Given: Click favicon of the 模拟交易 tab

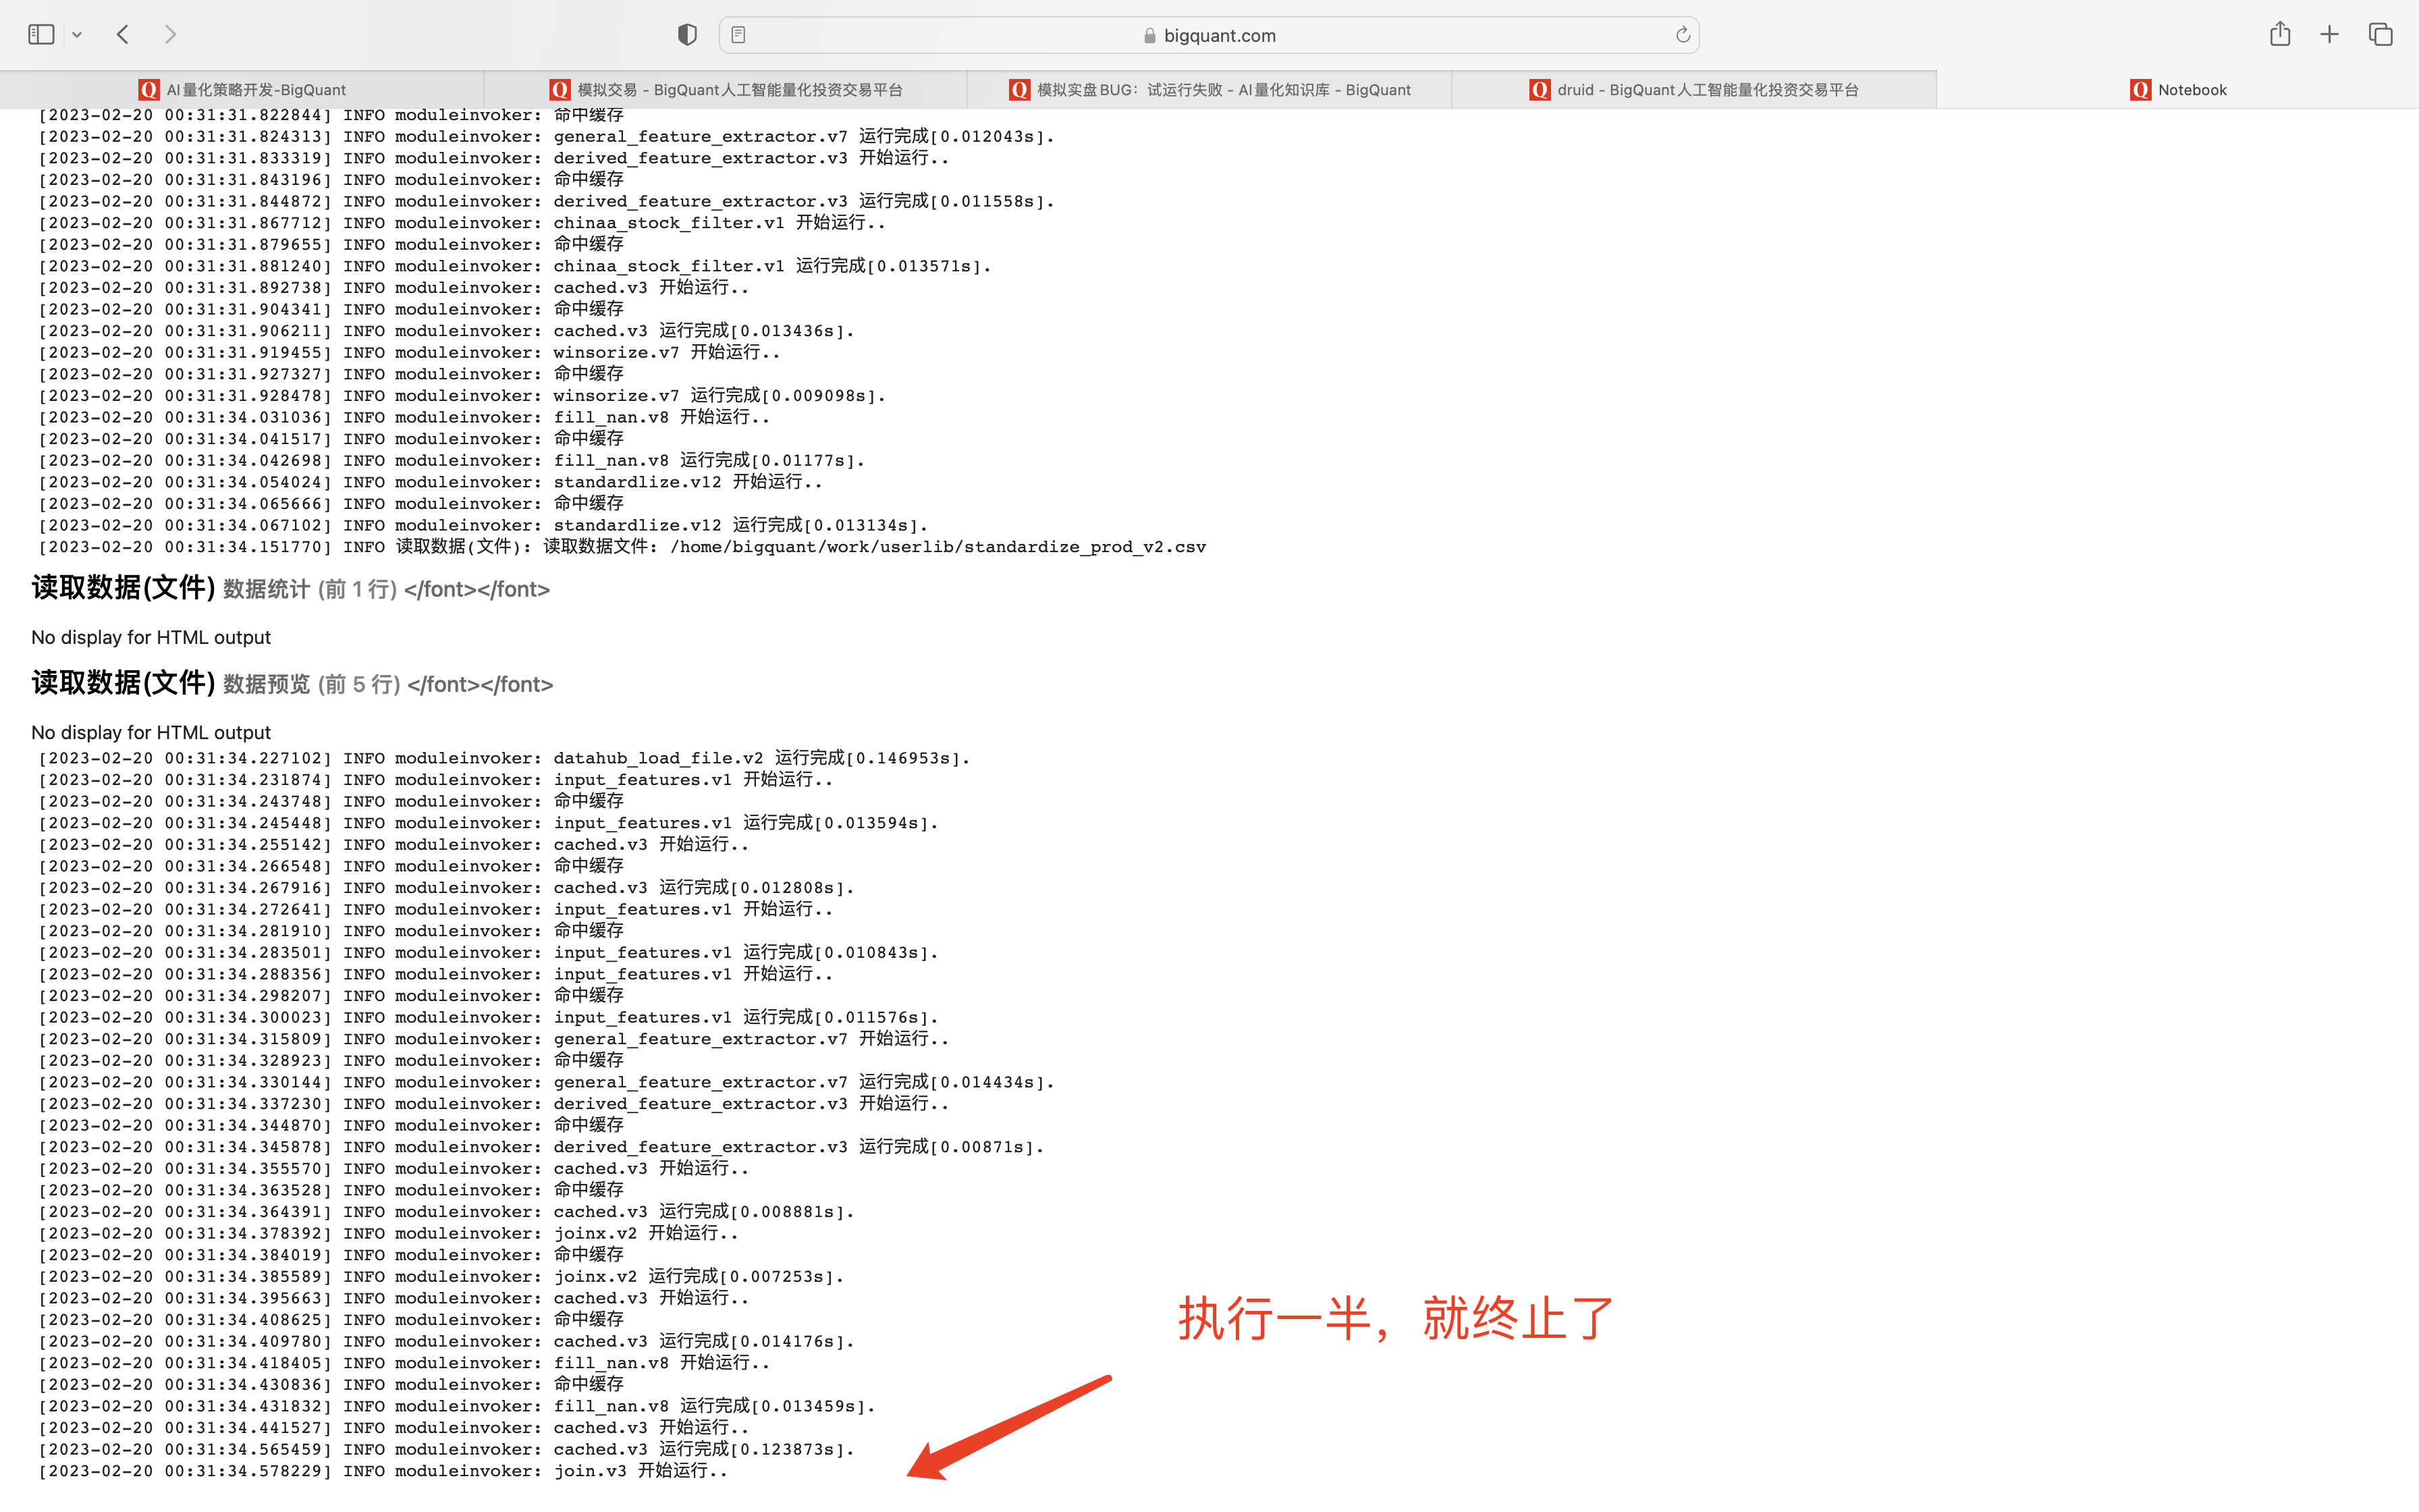Looking at the screenshot, I should (x=560, y=90).
